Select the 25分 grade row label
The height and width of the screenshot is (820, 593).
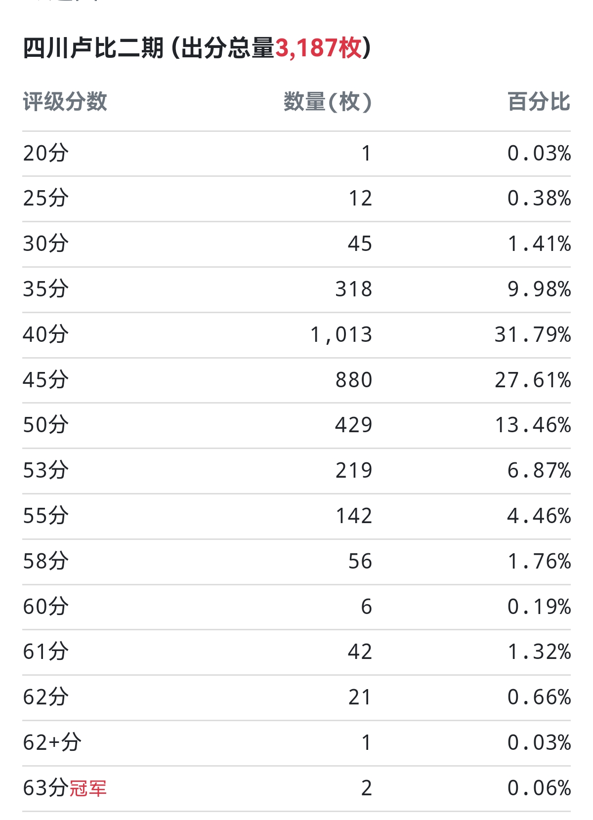pyautogui.click(x=45, y=199)
